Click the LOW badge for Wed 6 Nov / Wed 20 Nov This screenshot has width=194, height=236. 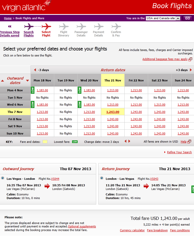pos(80,104)
